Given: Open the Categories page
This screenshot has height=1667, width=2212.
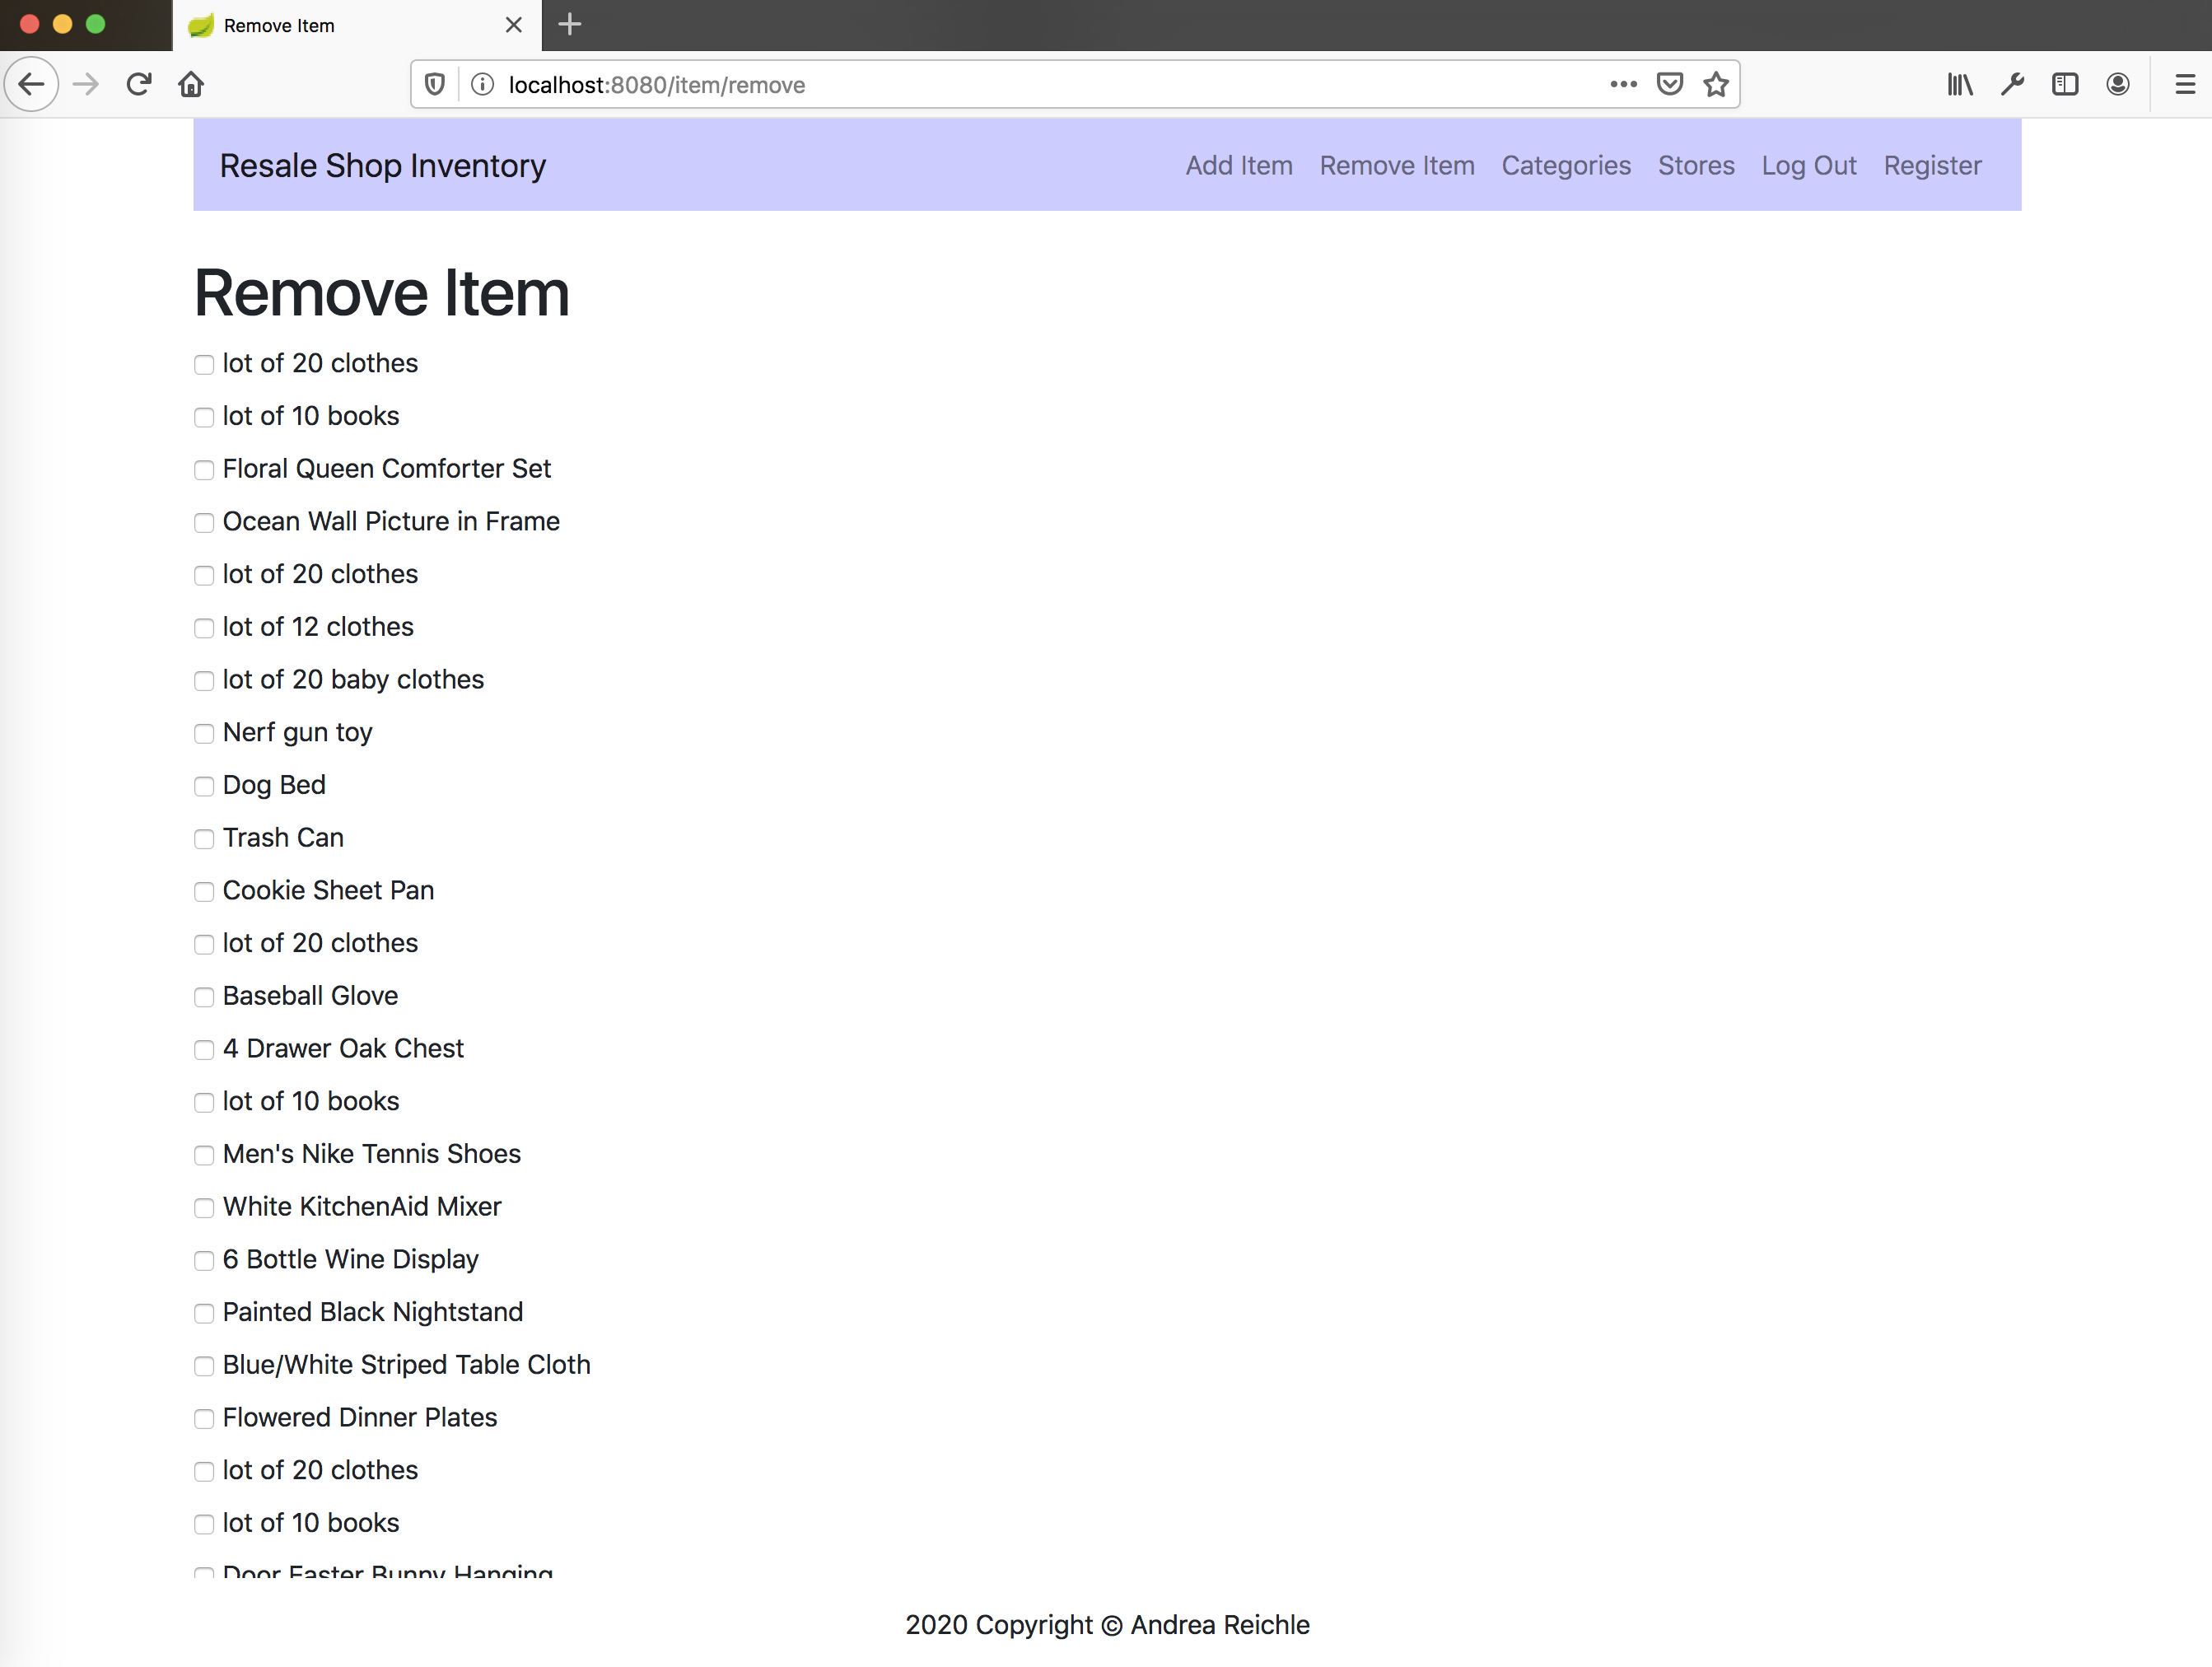Looking at the screenshot, I should (x=1566, y=165).
